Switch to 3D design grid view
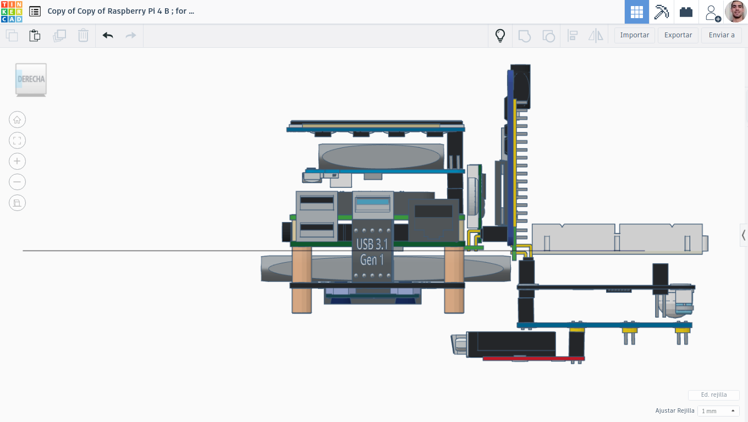This screenshot has width=748, height=422. (x=637, y=12)
